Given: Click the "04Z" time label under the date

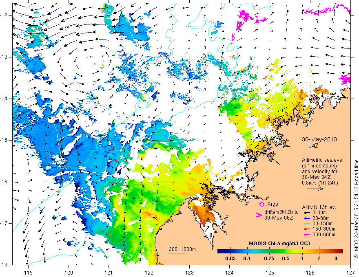Looking at the screenshot, I should 313,146.
